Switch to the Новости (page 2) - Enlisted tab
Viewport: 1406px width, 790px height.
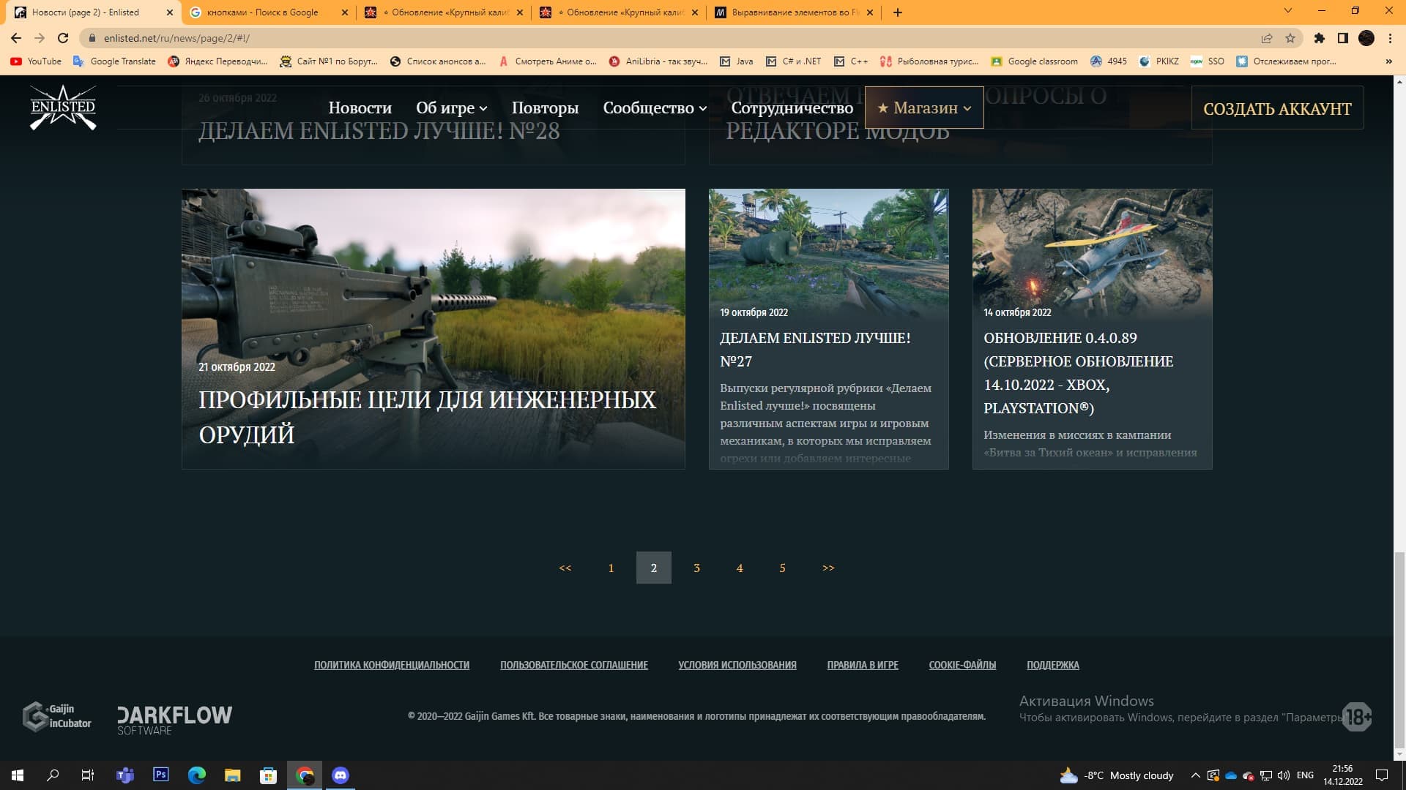tap(94, 12)
